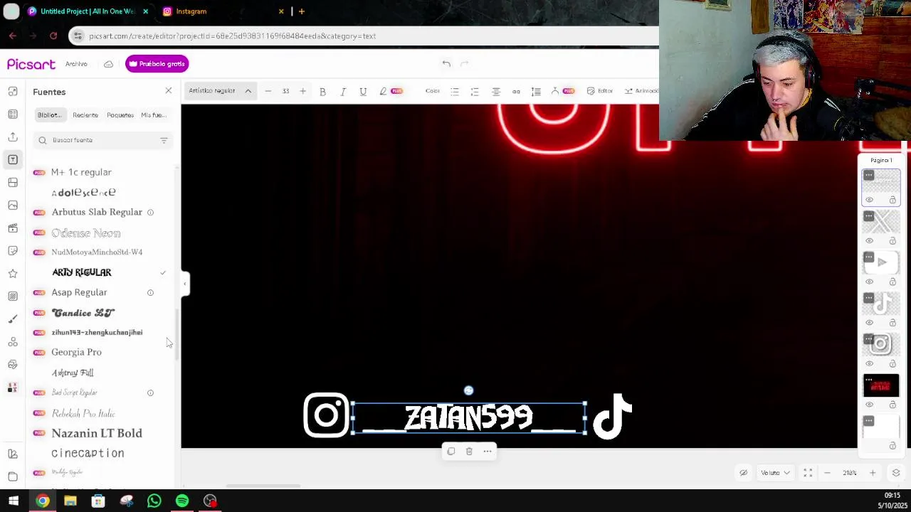Show info for Bad Script Regular

150,393
